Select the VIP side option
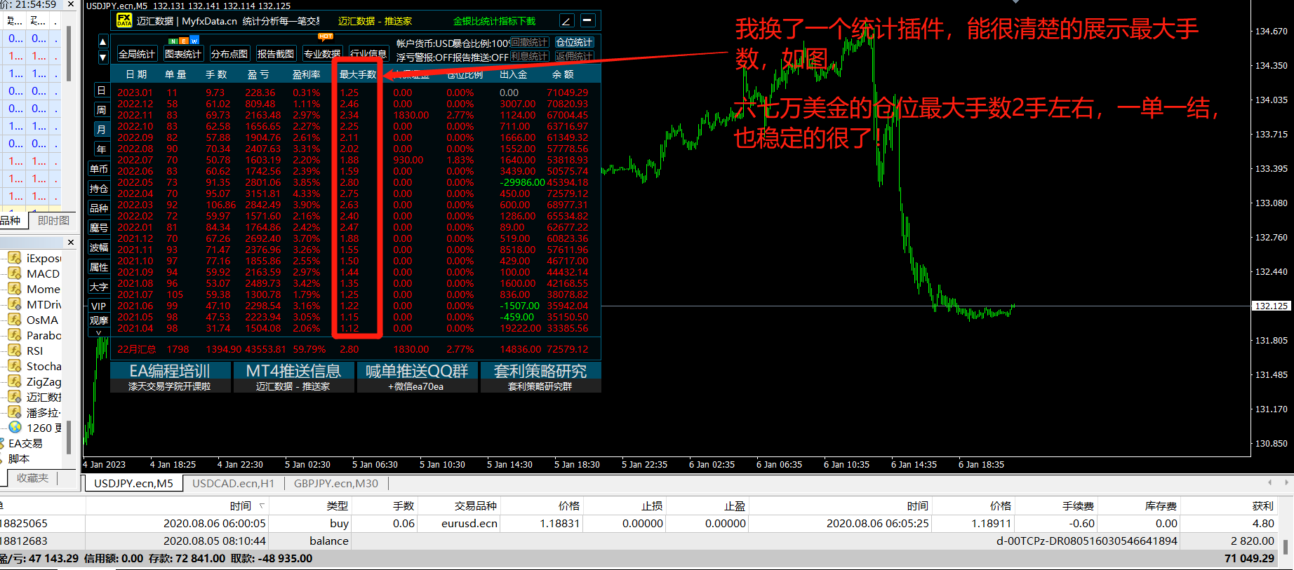The height and width of the screenshot is (570, 1294). [99, 306]
